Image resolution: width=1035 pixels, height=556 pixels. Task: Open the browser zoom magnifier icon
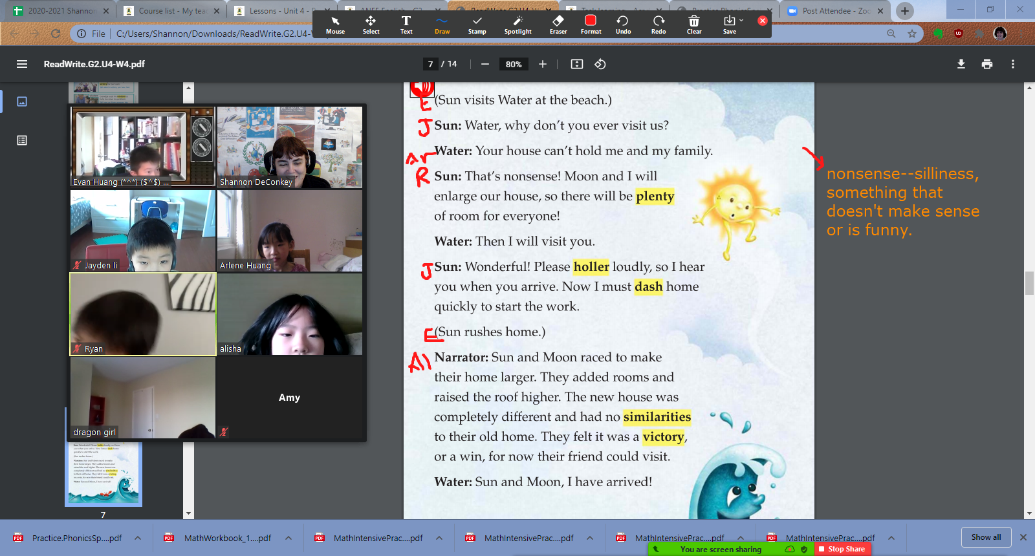(891, 34)
